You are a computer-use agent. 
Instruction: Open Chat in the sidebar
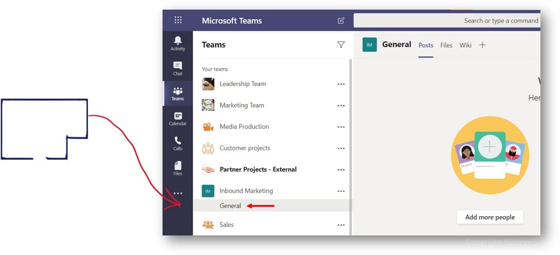178,69
